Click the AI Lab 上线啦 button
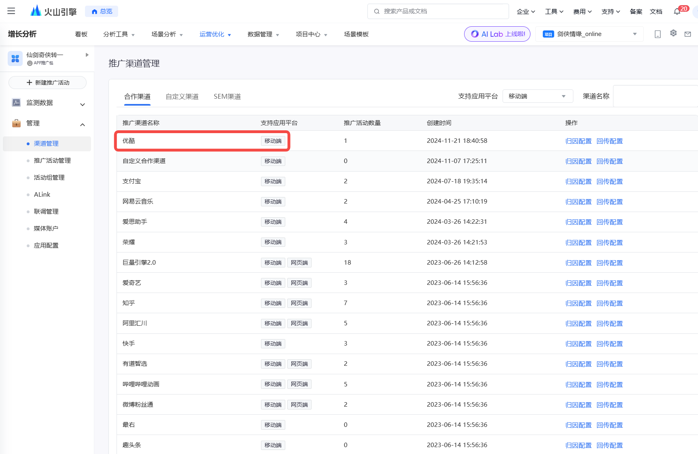The image size is (698, 454). click(x=497, y=34)
